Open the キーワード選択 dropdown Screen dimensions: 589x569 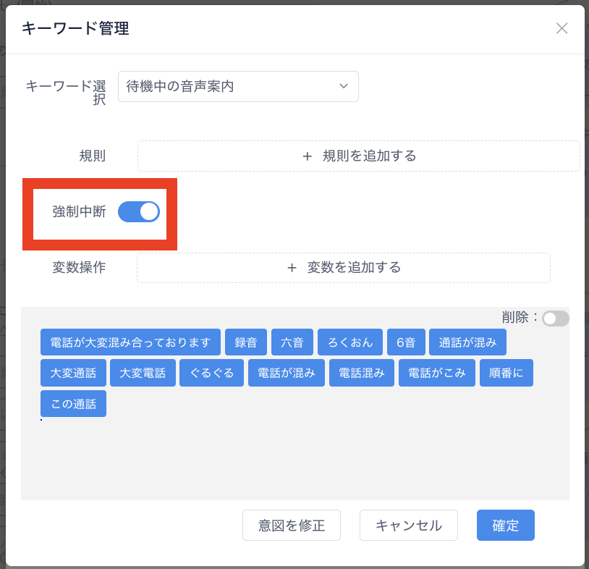[x=237, y=86]
